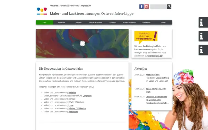Screen dimensions: 208x130
Task: Click the banner slider loading spinner
Action: click(83, 44)
